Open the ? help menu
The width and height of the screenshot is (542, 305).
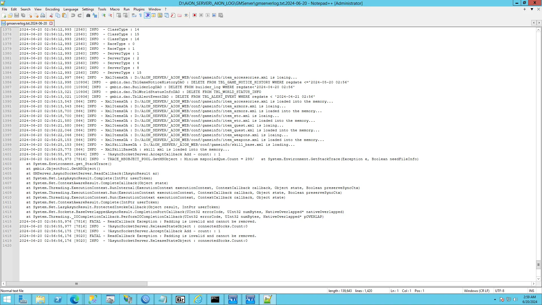(166, 9)
